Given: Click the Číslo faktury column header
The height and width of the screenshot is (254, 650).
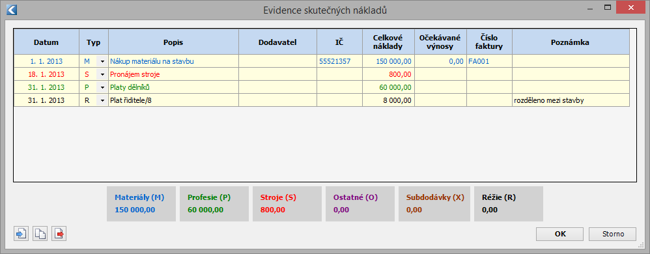Looking at the screenshot, I should click(489, 42).
